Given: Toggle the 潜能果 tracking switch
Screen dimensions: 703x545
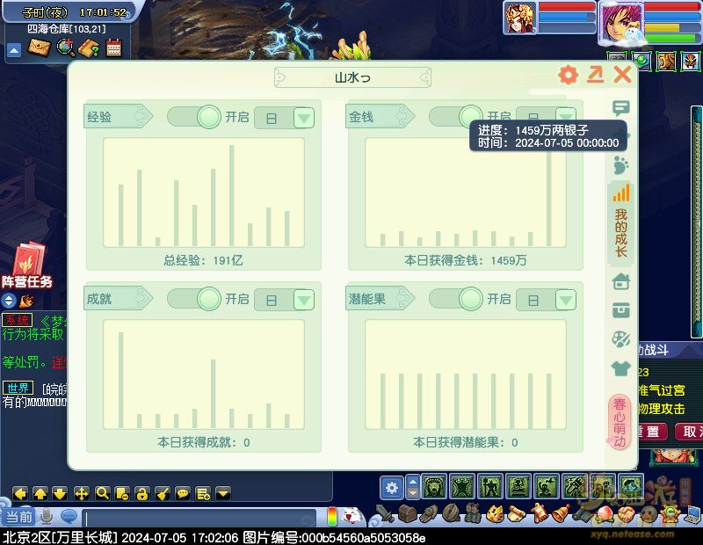Looking at the screenshot, I should coord(456,299).
